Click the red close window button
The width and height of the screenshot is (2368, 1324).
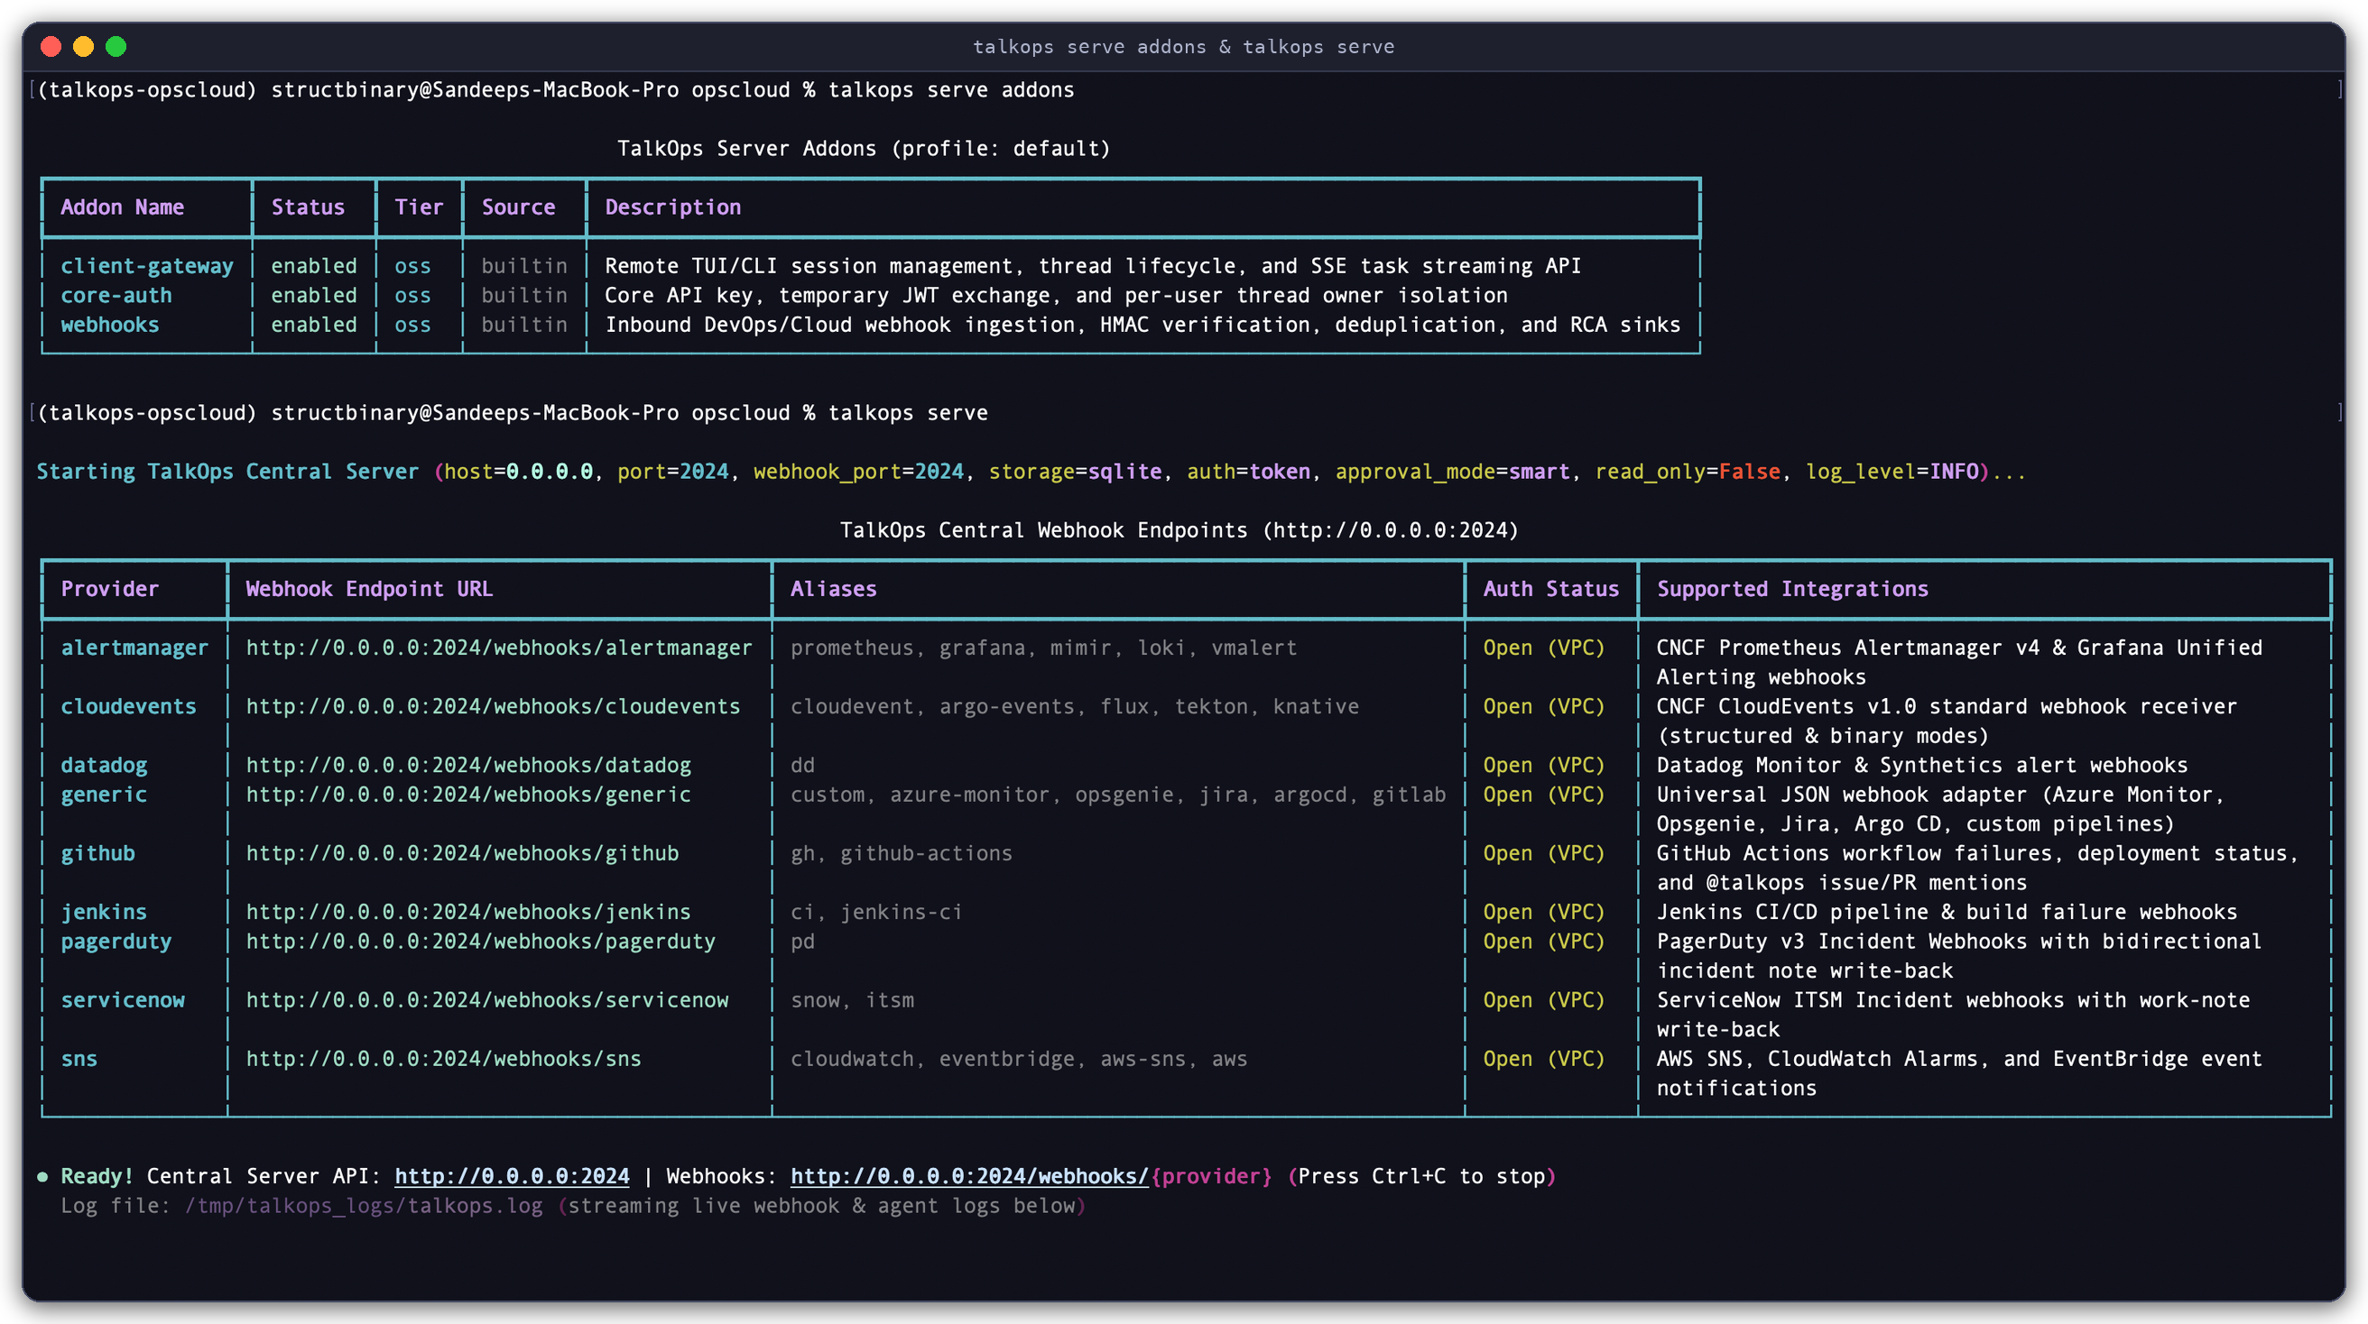(51, 47)
